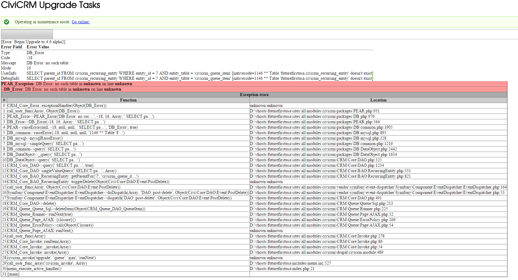Click the Go online link
518x280 pixels.
click(80, 22)
